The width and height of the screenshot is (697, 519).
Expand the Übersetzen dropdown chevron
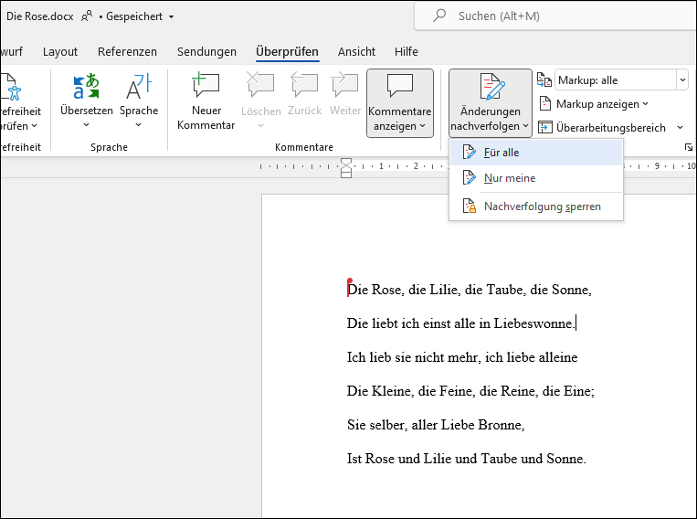[x=86, y=125]
